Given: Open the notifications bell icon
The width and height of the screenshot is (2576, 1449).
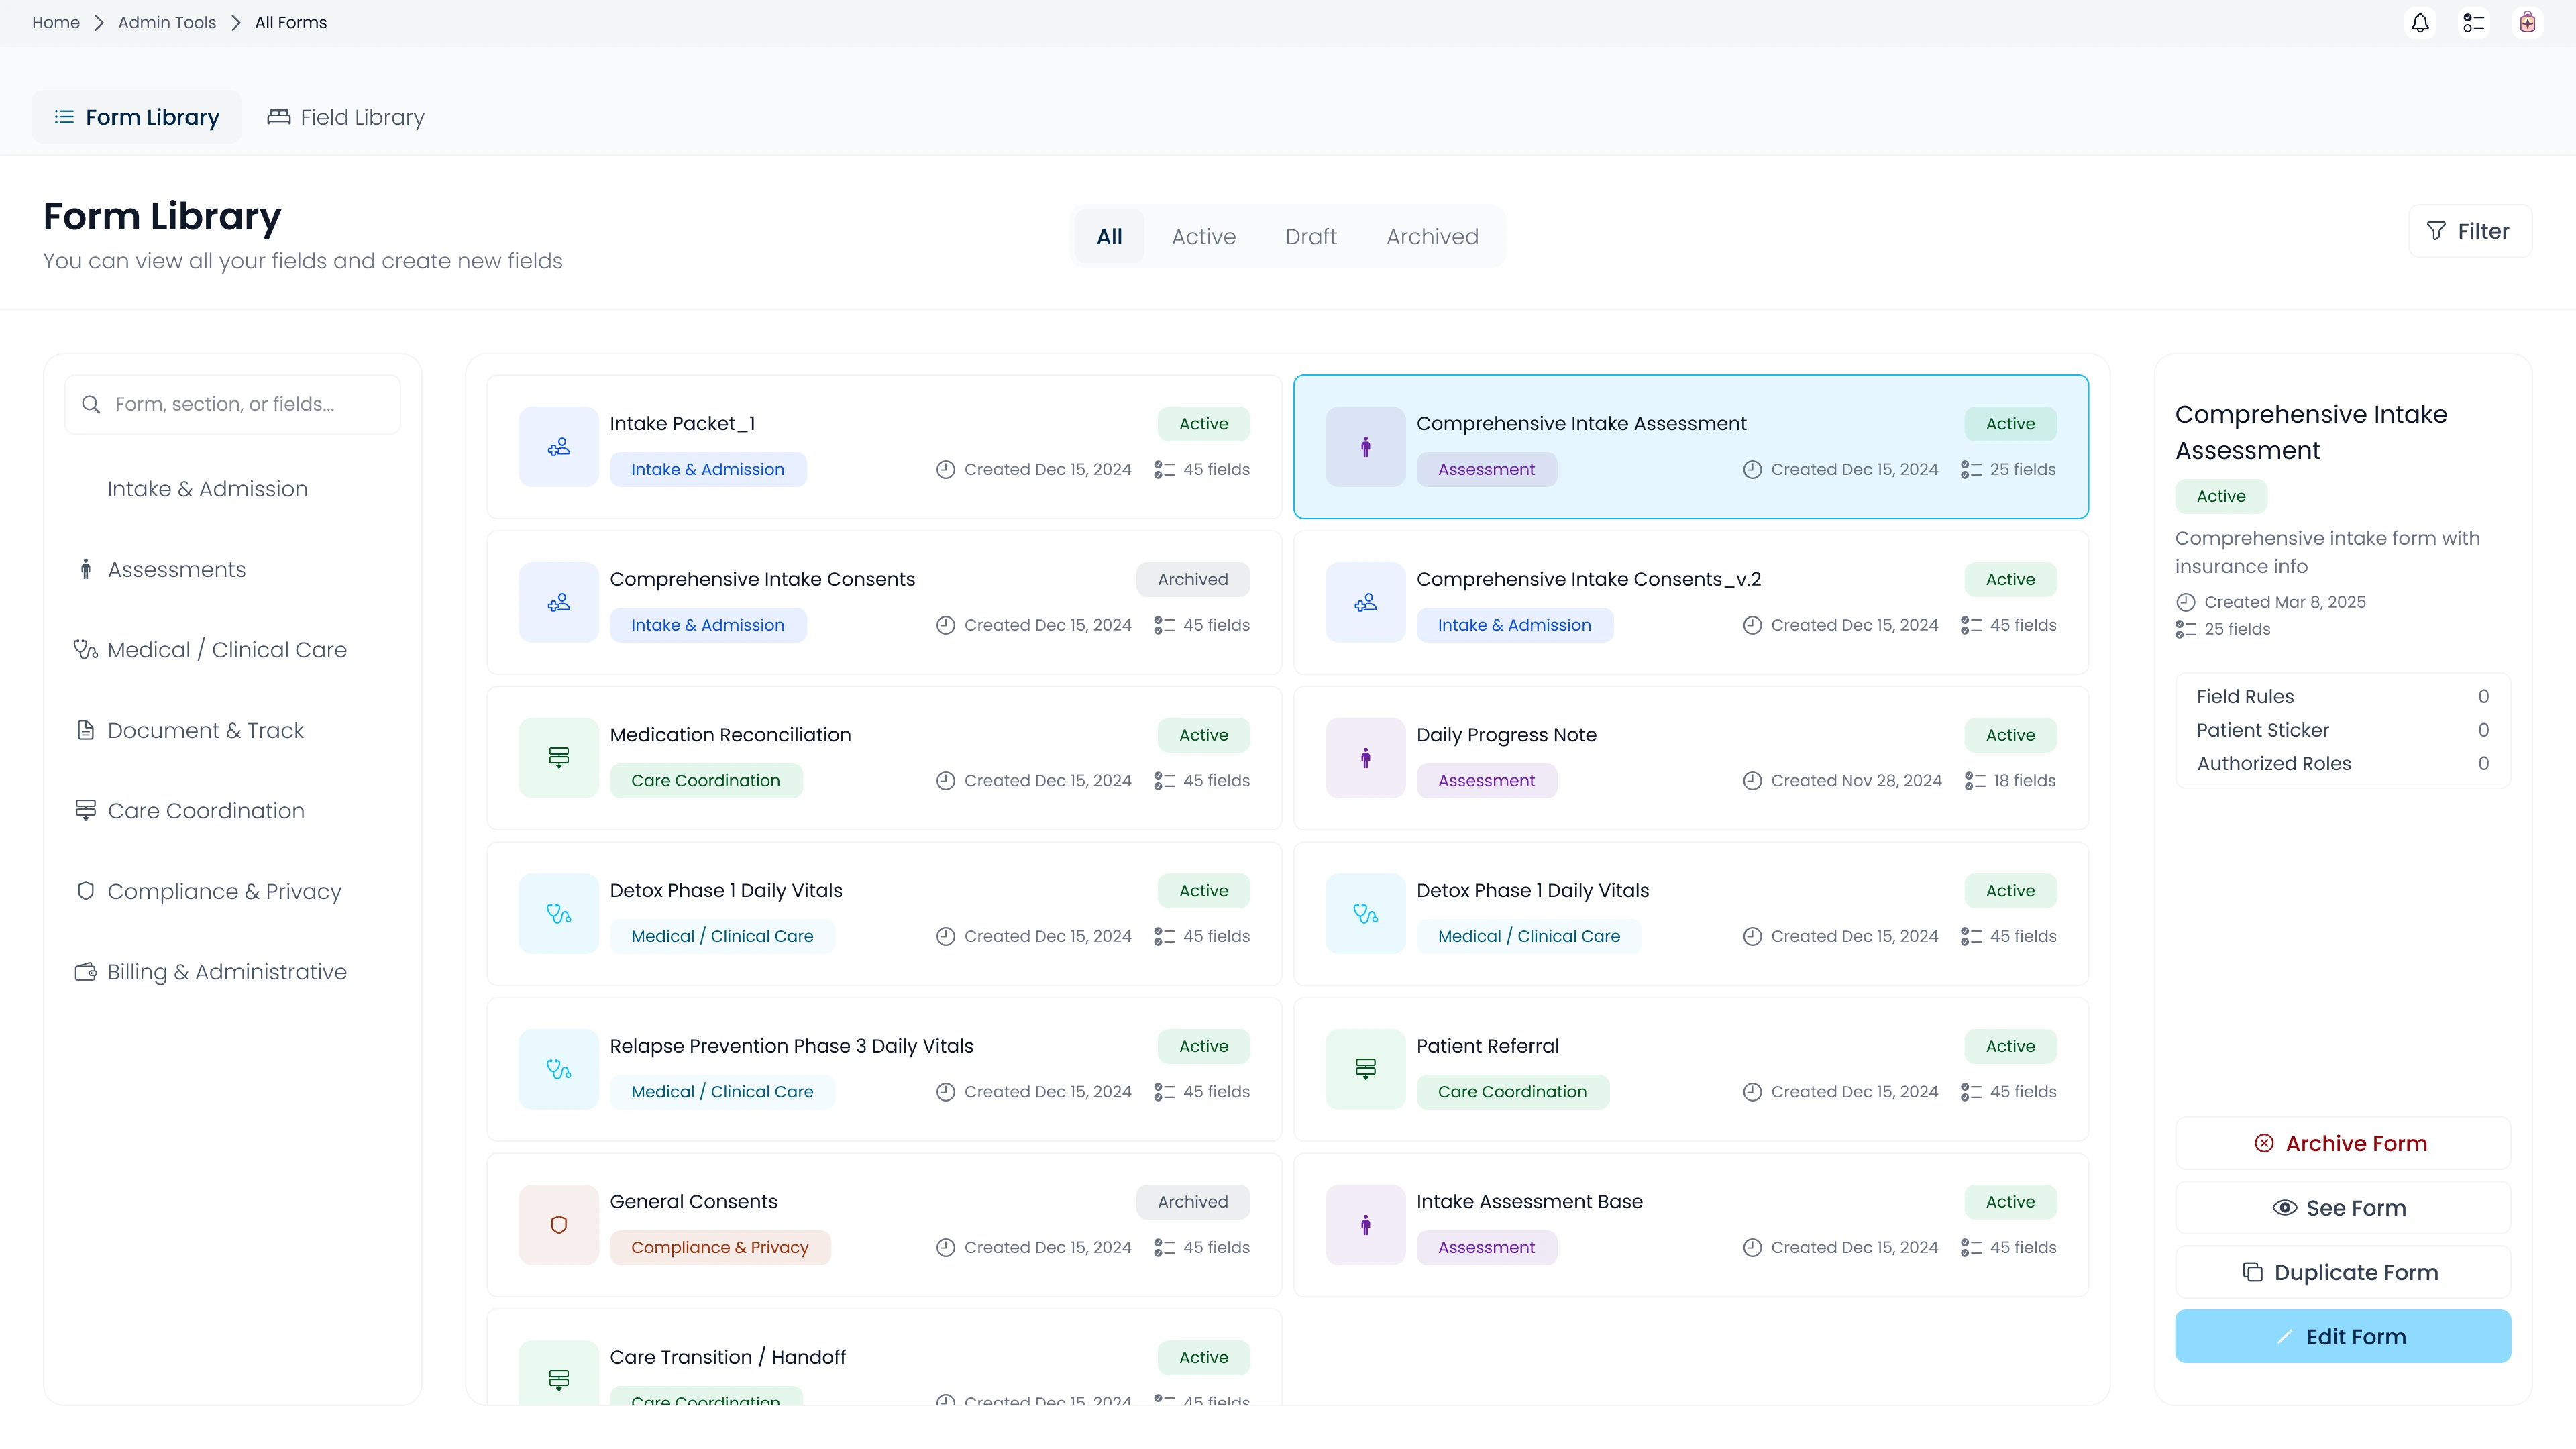Looking at the screenshot, I should (2420, 23).
